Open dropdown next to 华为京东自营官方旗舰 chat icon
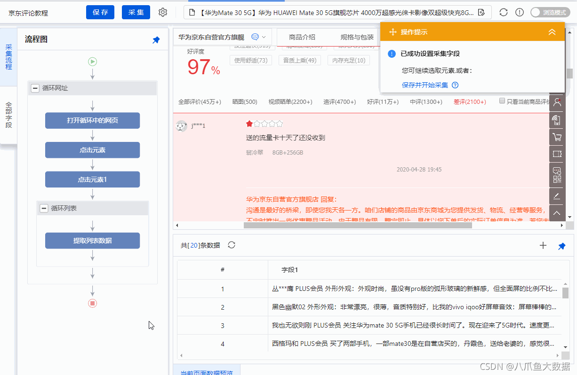 [x=264, y=37]
